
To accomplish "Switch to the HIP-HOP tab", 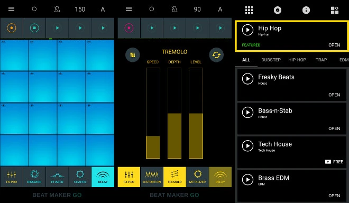I will point(297,60).
